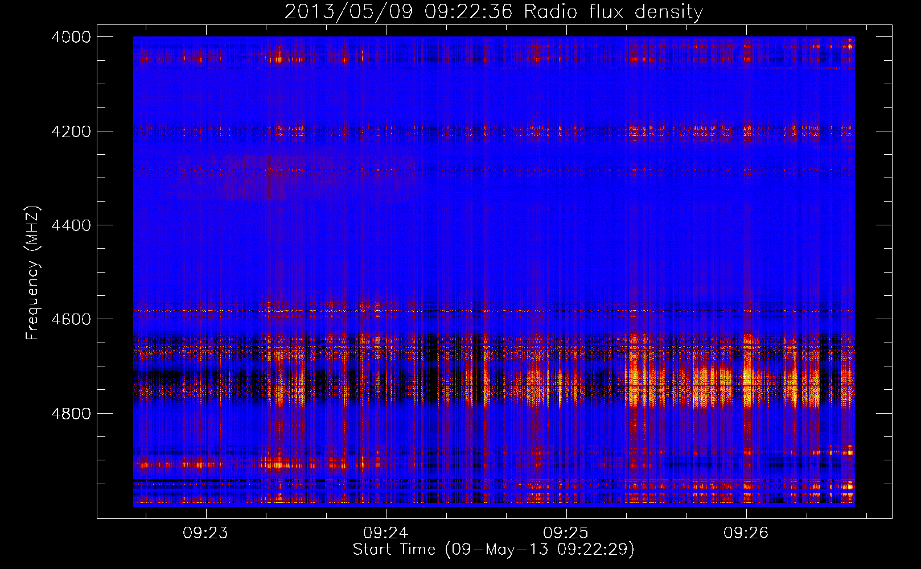
Task: Click the 'Frequency (MHZ)' axis label
Action: [x=32, y=273]
